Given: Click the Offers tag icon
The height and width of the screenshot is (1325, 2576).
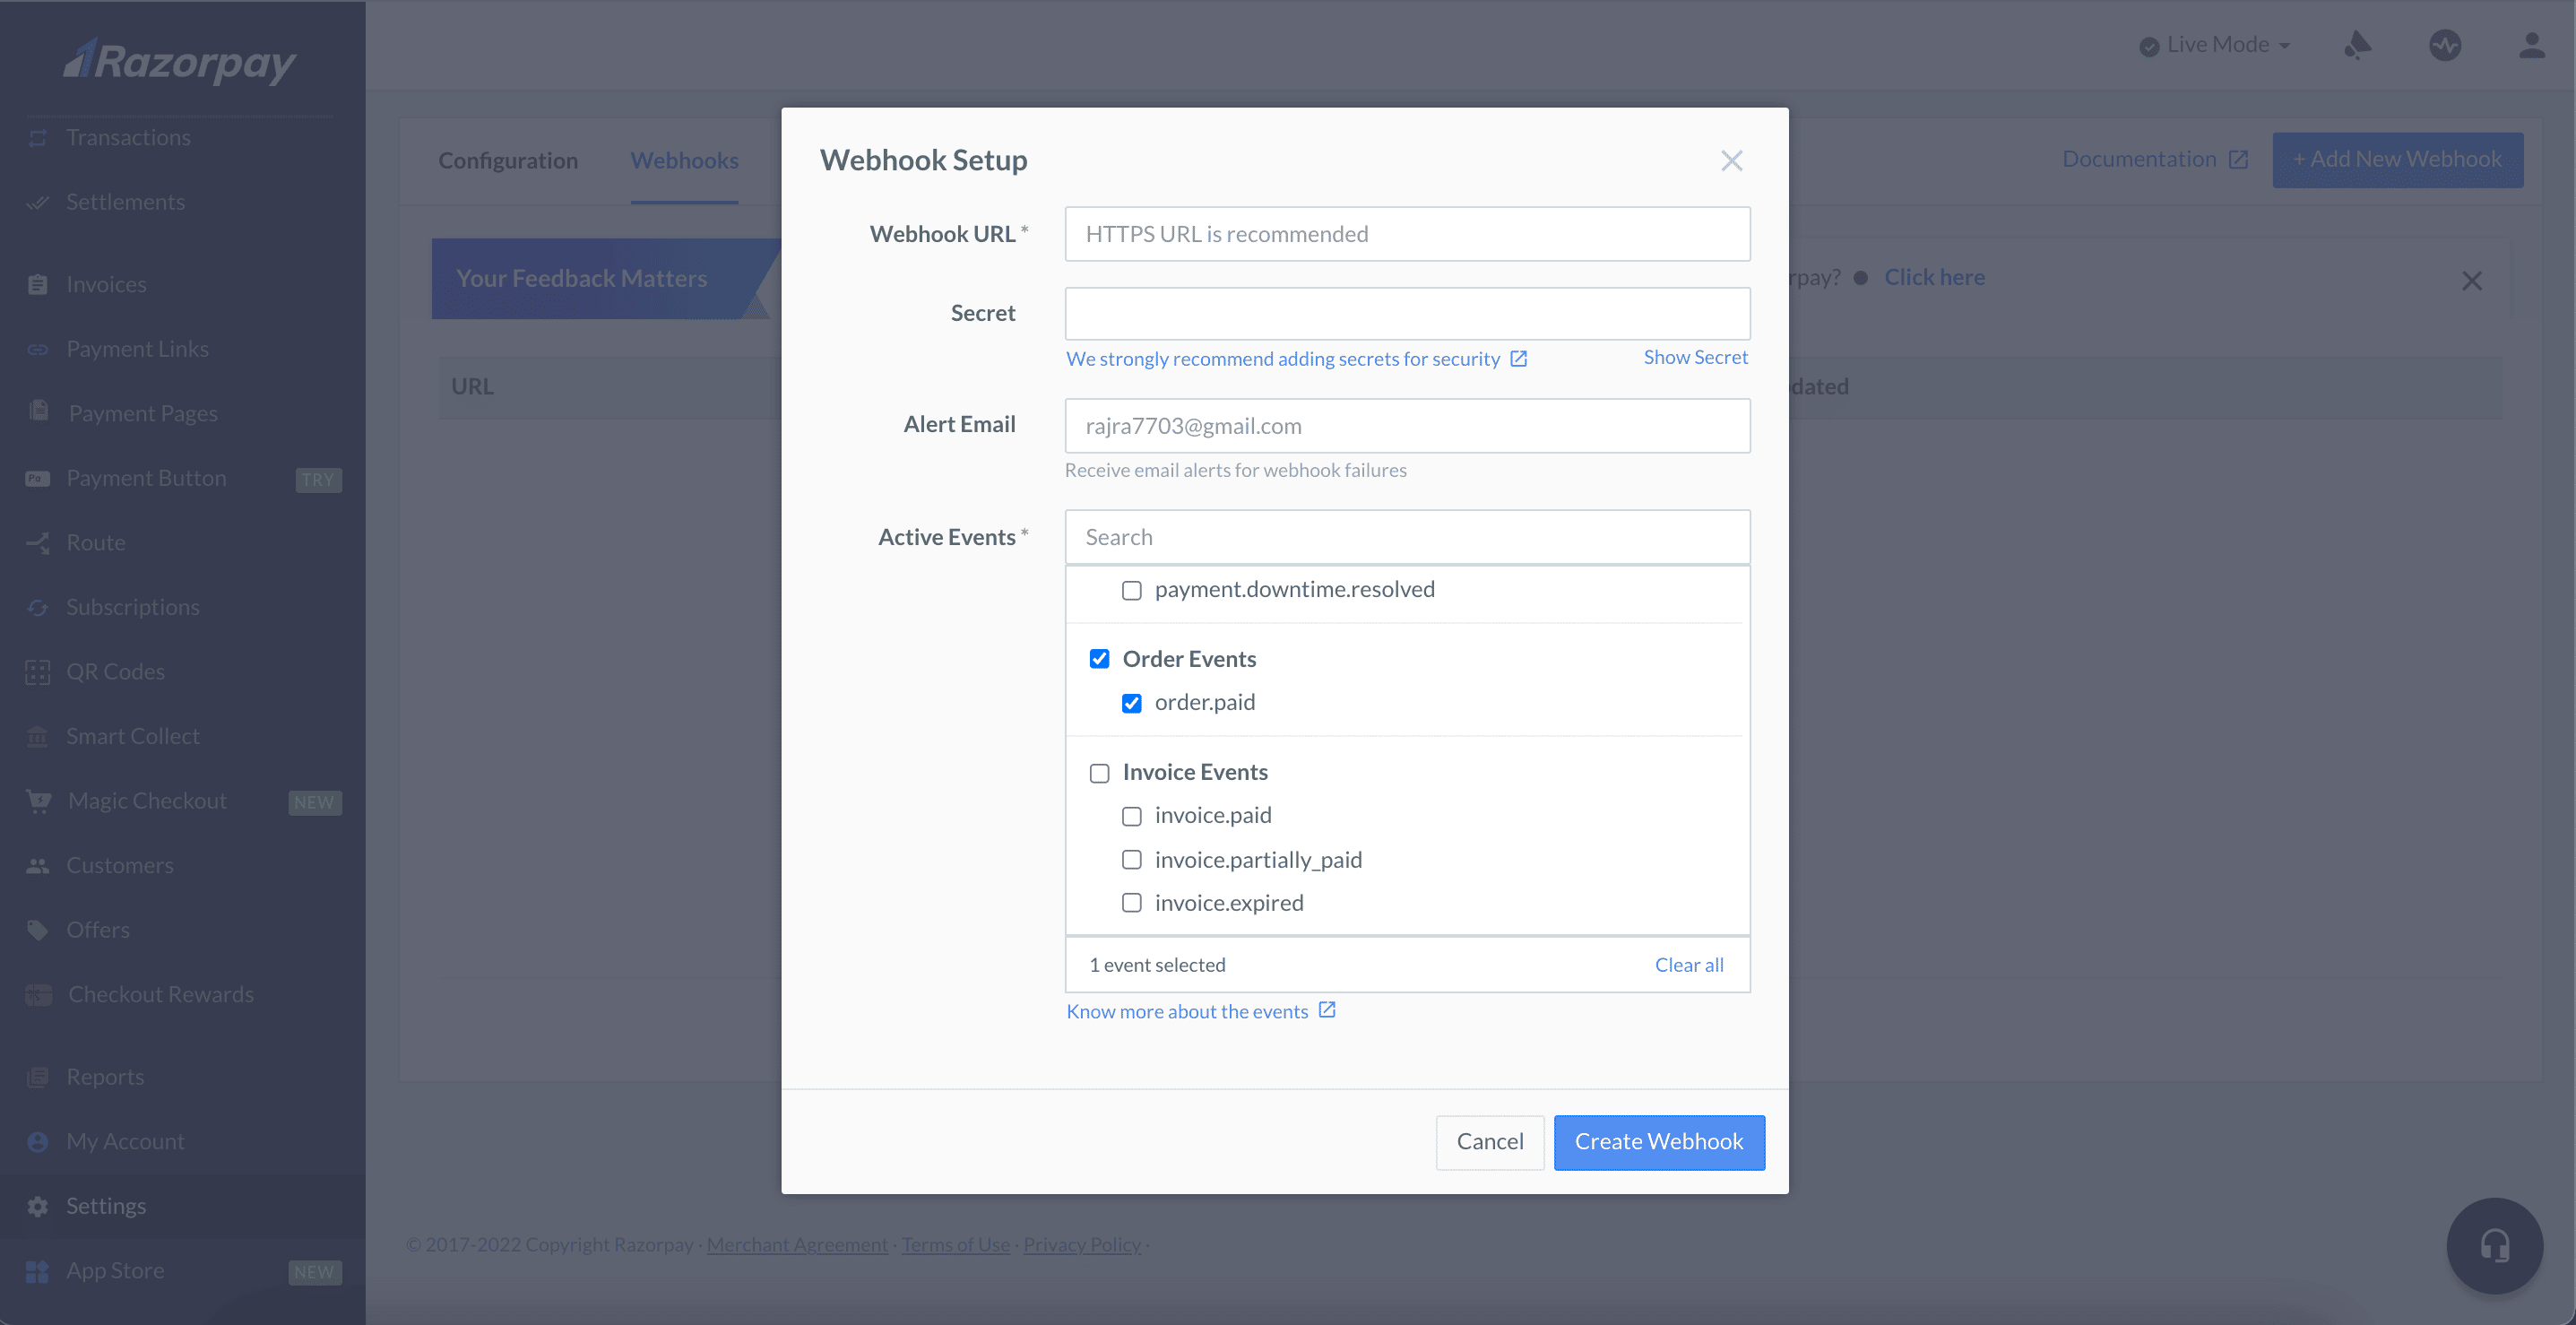Looking at the screenshot, I should pos(38,930).
